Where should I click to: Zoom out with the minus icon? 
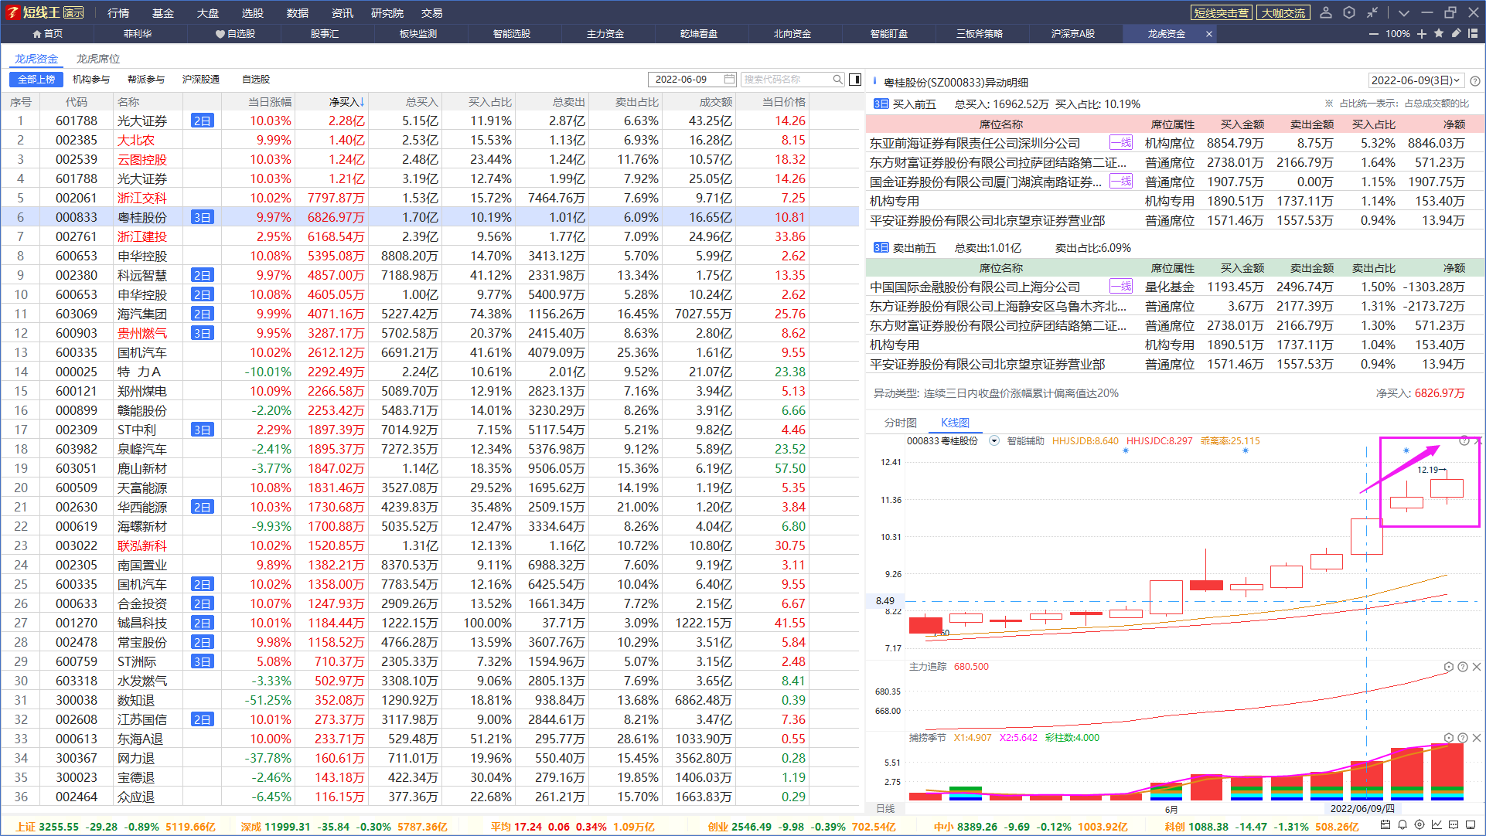[x=1373, y=34]
